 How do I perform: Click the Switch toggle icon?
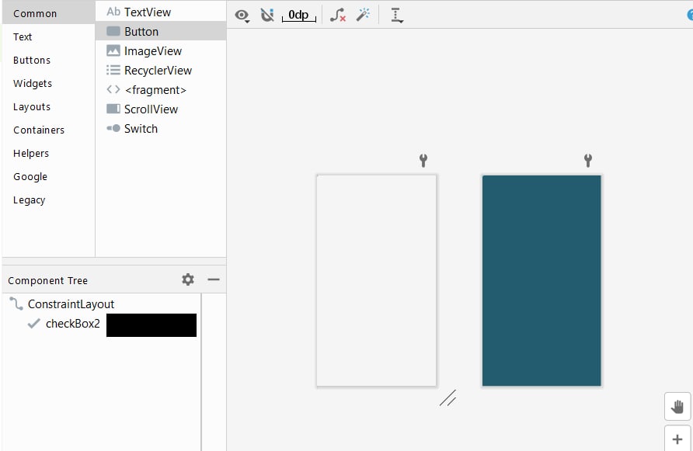pos(113,128)
